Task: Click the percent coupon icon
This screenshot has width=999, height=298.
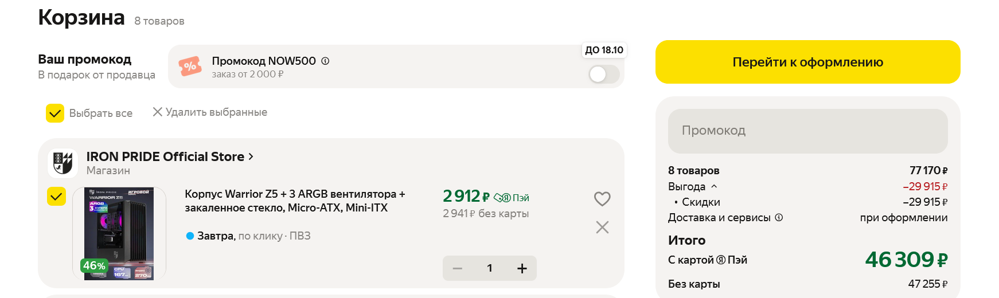Action: coord(190,66)
